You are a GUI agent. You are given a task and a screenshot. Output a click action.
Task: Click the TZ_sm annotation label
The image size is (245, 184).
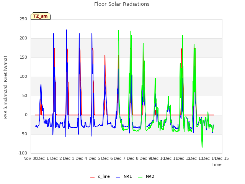click(x=41, y=16)
